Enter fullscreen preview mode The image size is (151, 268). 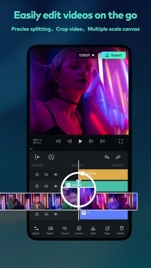point(121,141)
